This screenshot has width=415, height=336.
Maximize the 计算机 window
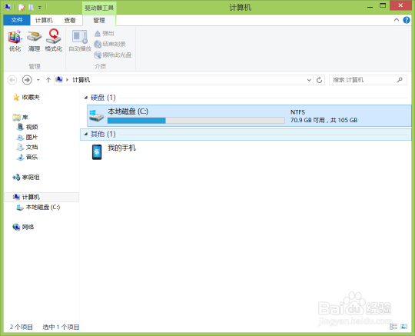tap(383, 6)
